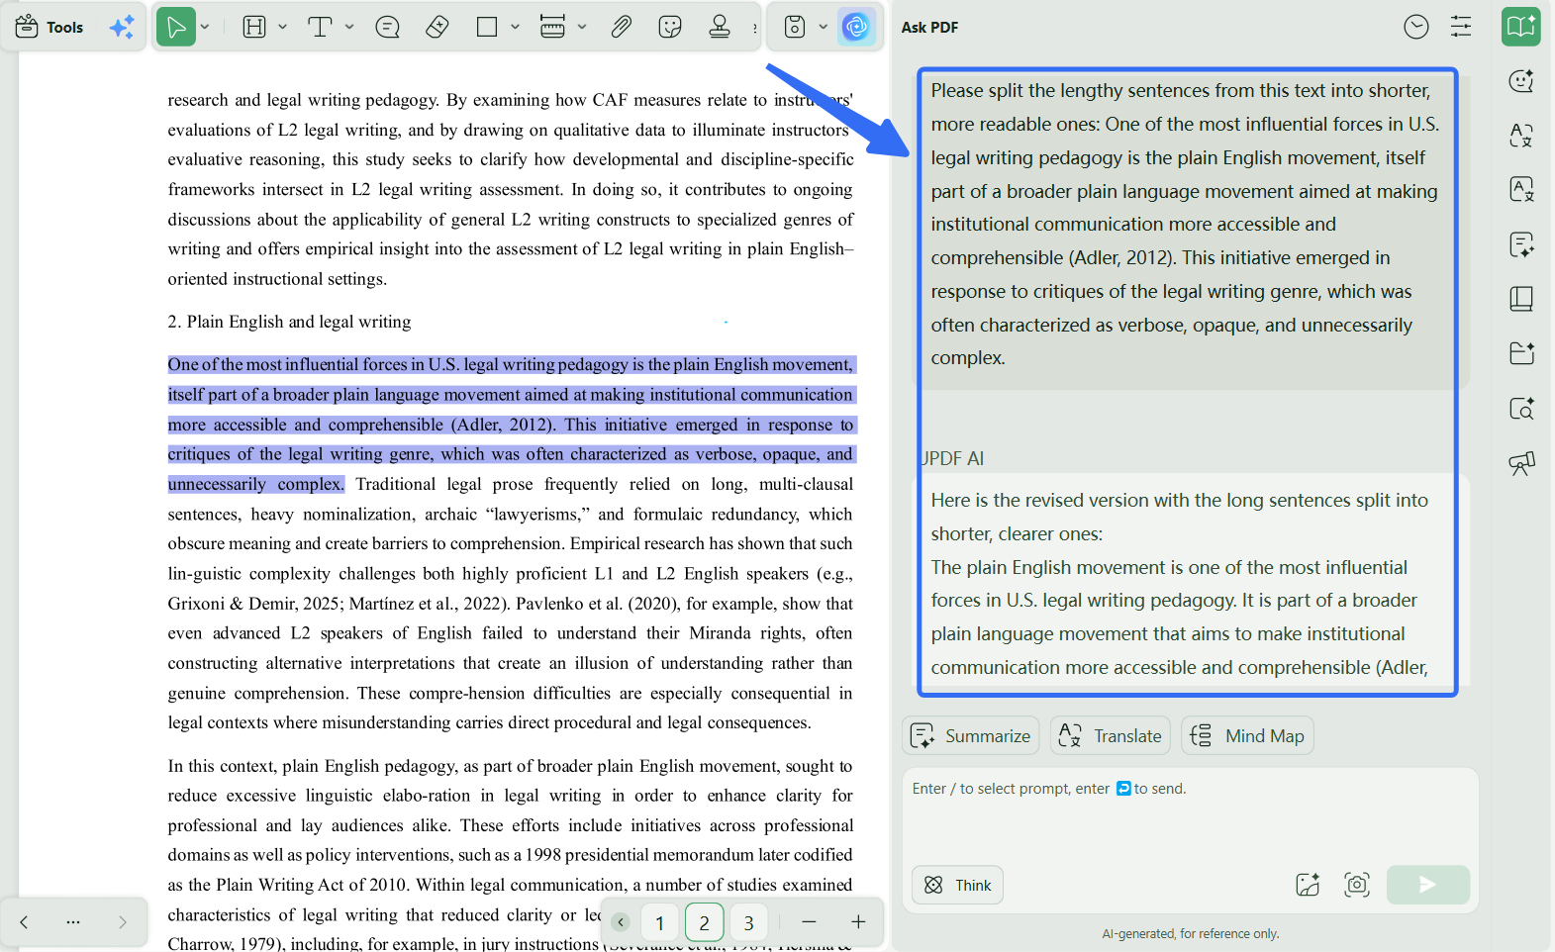Select the paperclip attachment tool
This screenshot has height=952, width=1555.
[x=621, y=27]
